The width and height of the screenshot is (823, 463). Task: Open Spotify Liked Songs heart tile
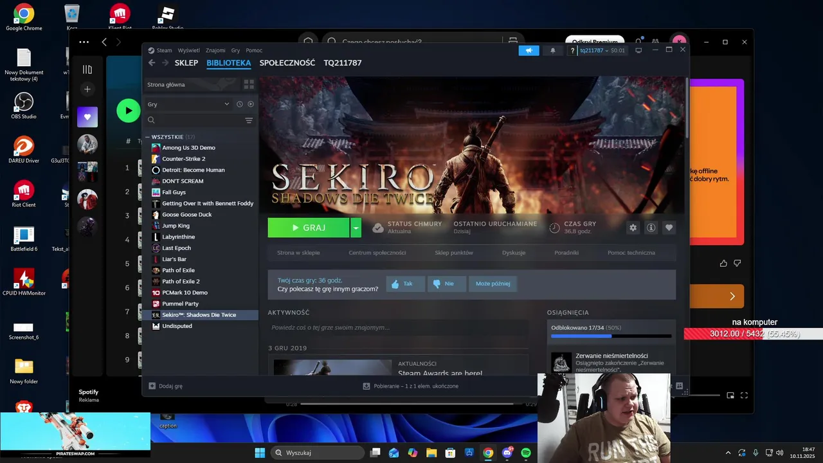(87, 117)
